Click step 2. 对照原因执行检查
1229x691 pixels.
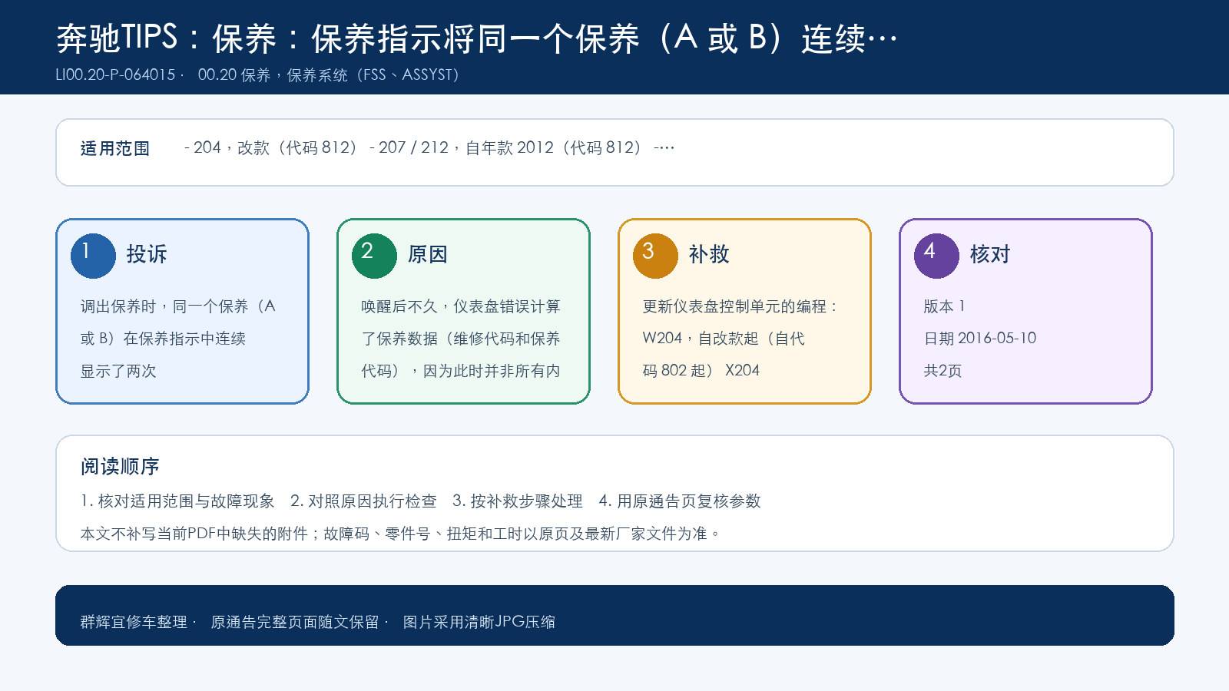pos(363,501)
